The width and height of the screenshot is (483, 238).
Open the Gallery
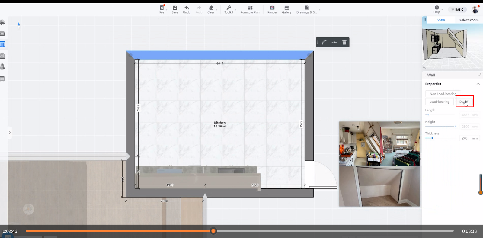point(286,9)
